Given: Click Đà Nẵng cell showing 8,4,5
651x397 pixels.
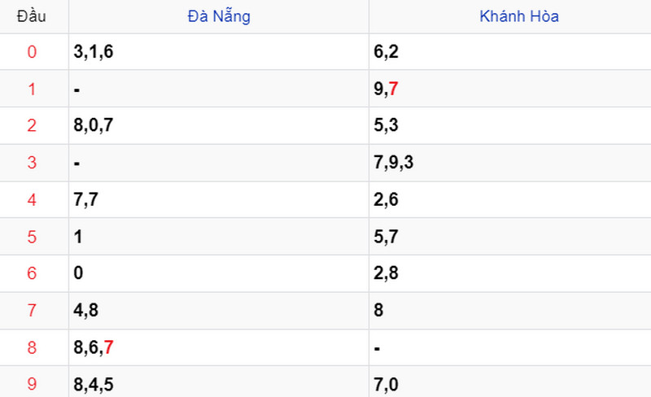Looking at the screenshot, I should [x=219, y=382].
